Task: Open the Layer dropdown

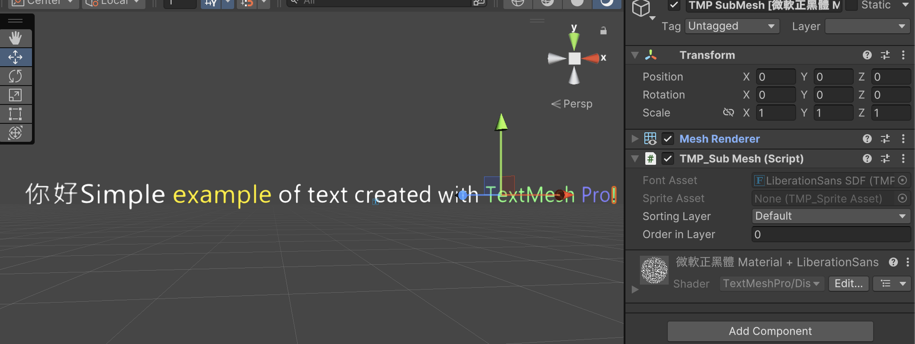Action: tap(867, 26)
